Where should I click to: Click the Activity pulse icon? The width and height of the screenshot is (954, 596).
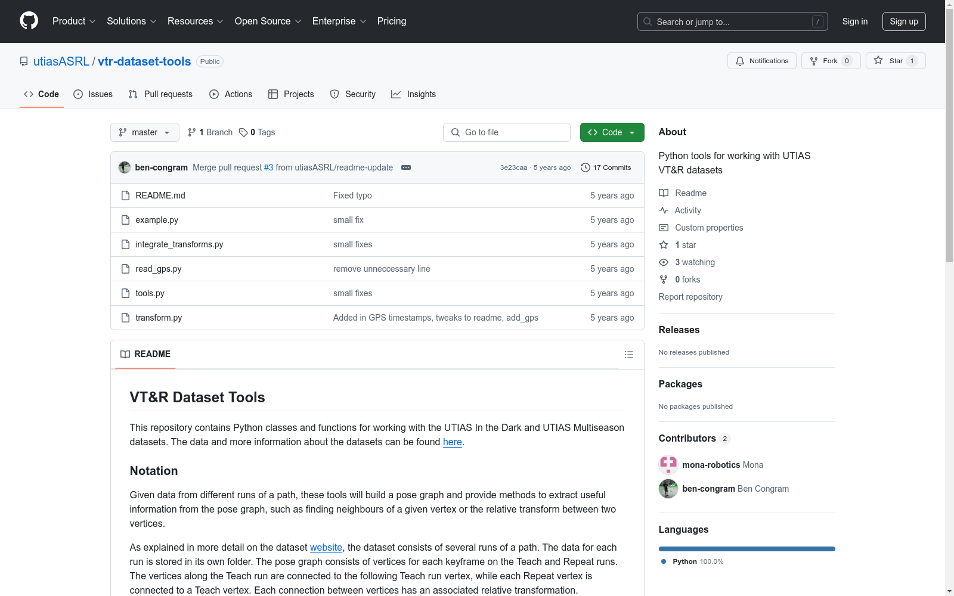pos(664,210)
